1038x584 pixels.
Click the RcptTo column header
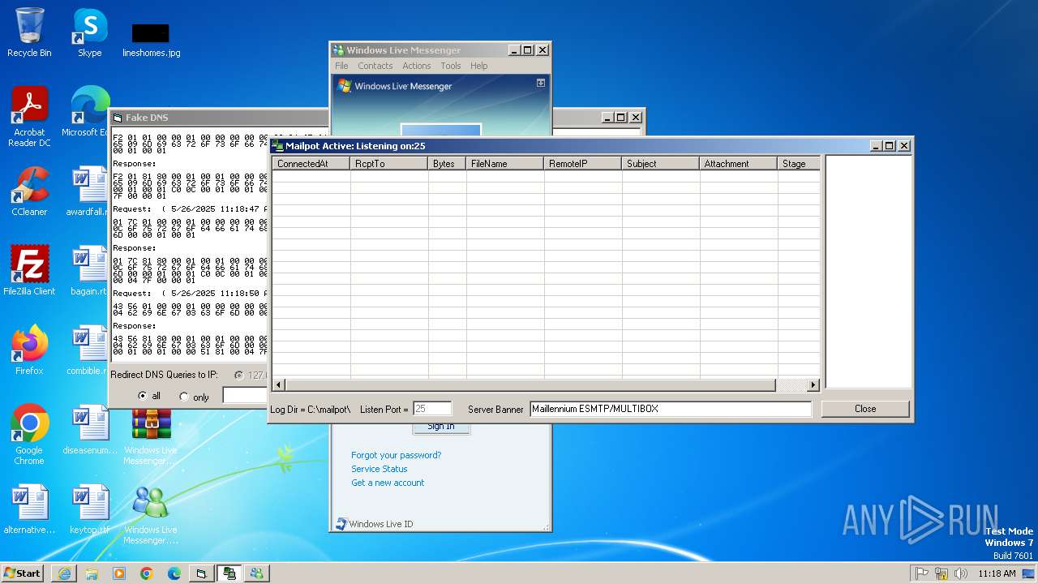coord(389,163)
